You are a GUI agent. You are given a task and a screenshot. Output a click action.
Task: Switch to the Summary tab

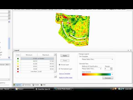tap(27, 85)
